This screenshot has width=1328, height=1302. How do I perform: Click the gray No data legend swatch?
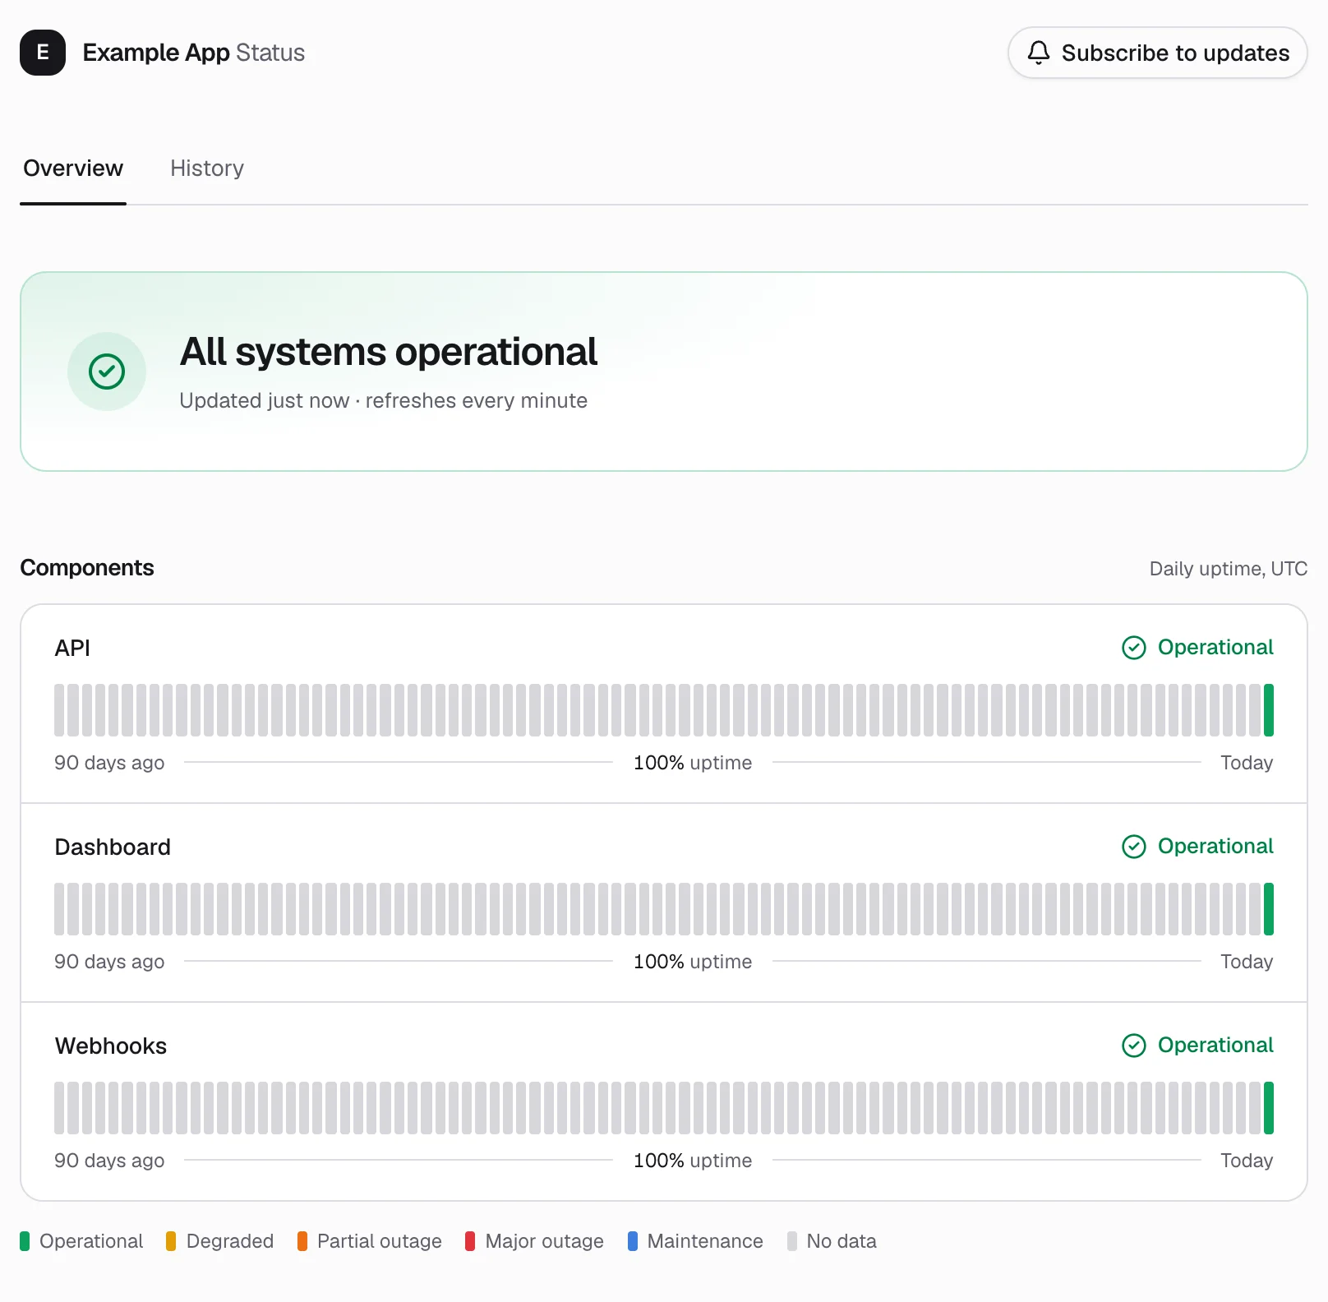(x=792, y=1241)
